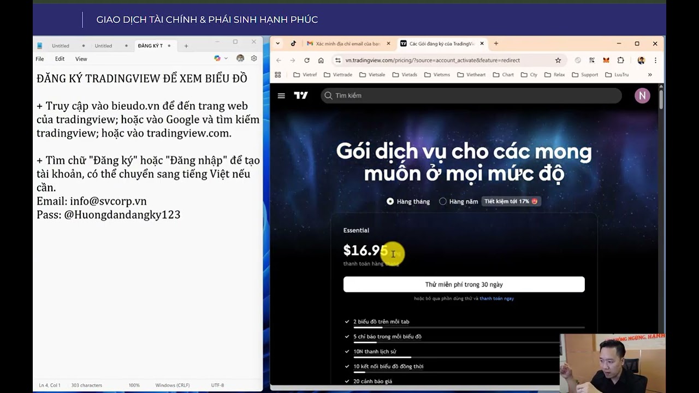View site information icon in address bar
The width and height of the screenshot is (699, 393).
[338, 61]
